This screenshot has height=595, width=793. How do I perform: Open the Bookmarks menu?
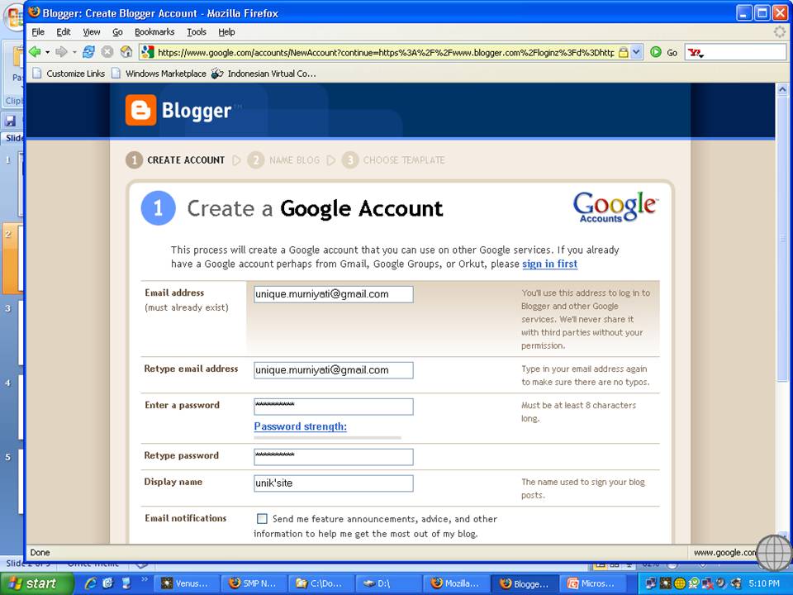tap(154, 32)
